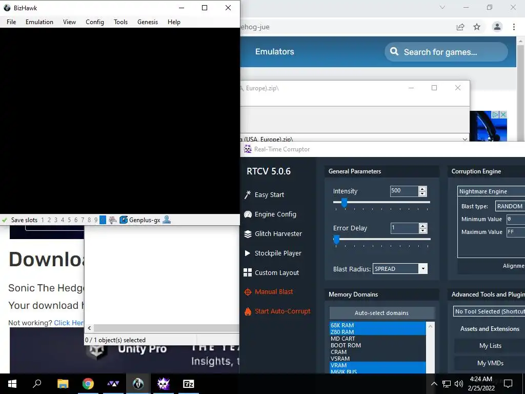The height and width of the screenshot is (394, 525).
Task: Click the Error Delay slider handle
Action: (x=336, y=239)
